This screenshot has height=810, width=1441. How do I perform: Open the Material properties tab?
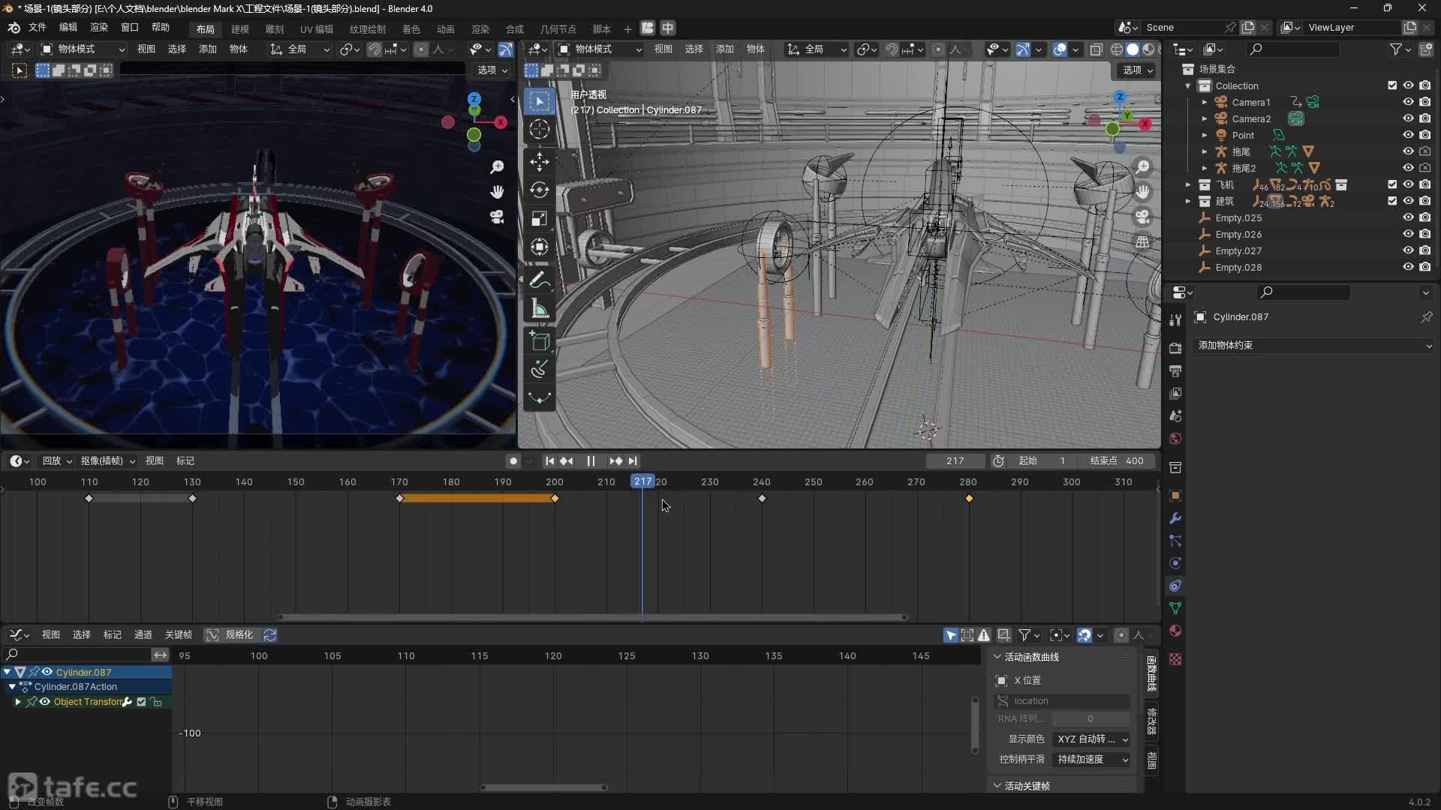1175,631
